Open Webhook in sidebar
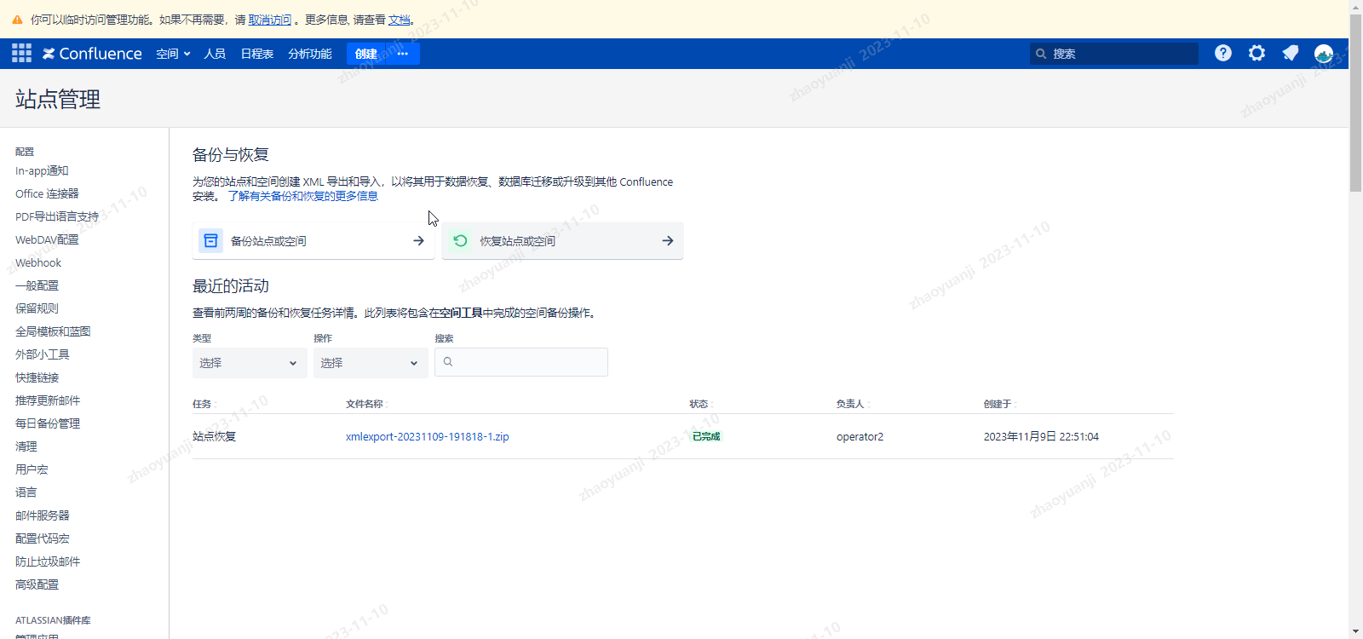This screenshot has width=1363, height=639. click(x=38, y=263)
